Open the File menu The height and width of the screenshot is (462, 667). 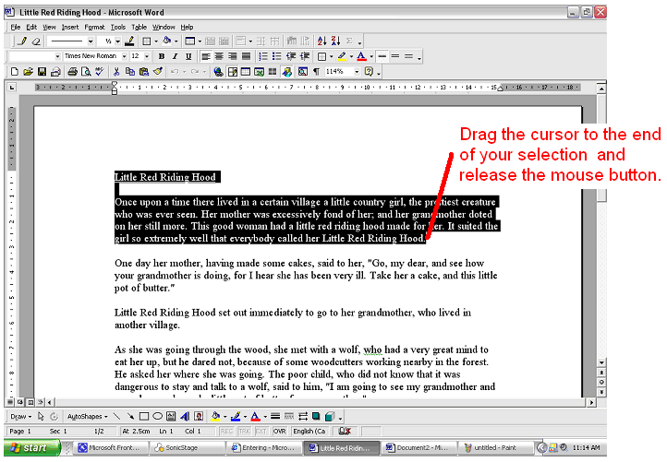coord(16,27)
